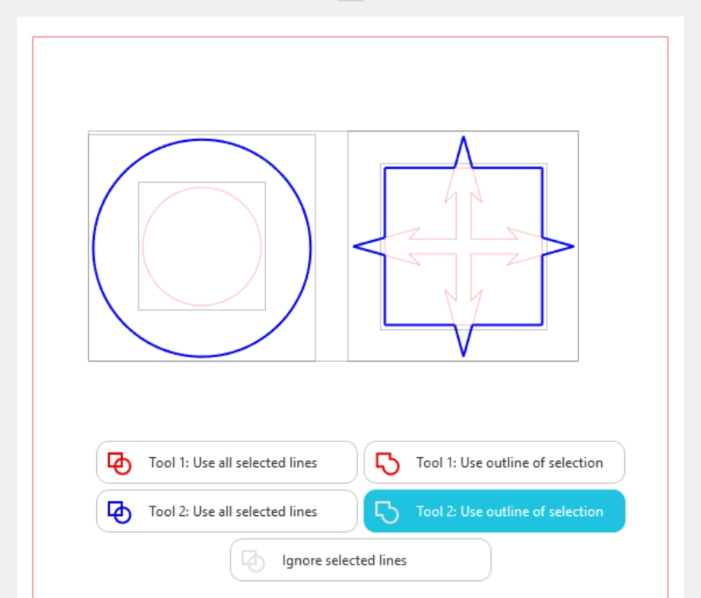Click the red outline-shape icon for Tool 1
The image size is (701, 598).
click(386, 463)
